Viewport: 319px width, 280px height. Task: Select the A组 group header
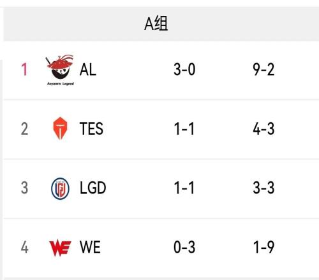(156, 24)
